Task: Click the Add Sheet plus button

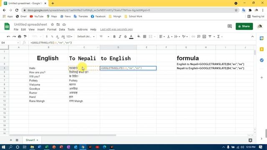Action: tap(11, 140)
